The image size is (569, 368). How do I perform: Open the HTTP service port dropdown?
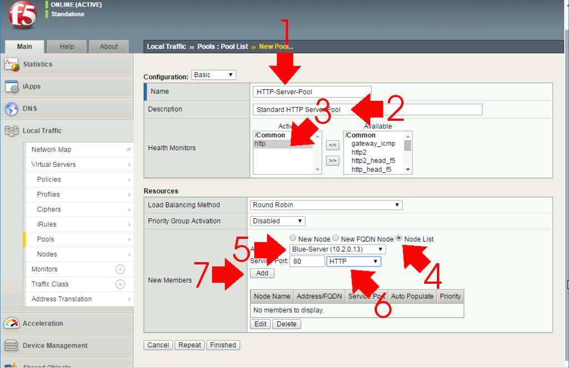pos(354,261)
